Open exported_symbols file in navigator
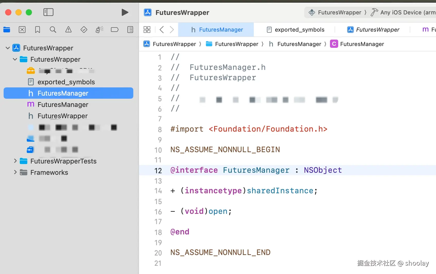 (x=66, y=82)
